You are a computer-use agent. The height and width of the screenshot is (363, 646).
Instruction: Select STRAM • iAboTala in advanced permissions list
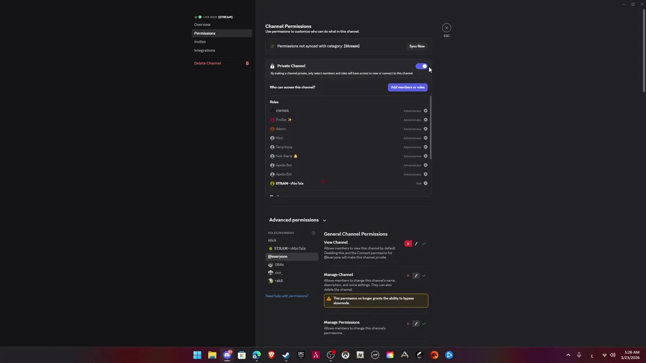(x=292, y=249)
